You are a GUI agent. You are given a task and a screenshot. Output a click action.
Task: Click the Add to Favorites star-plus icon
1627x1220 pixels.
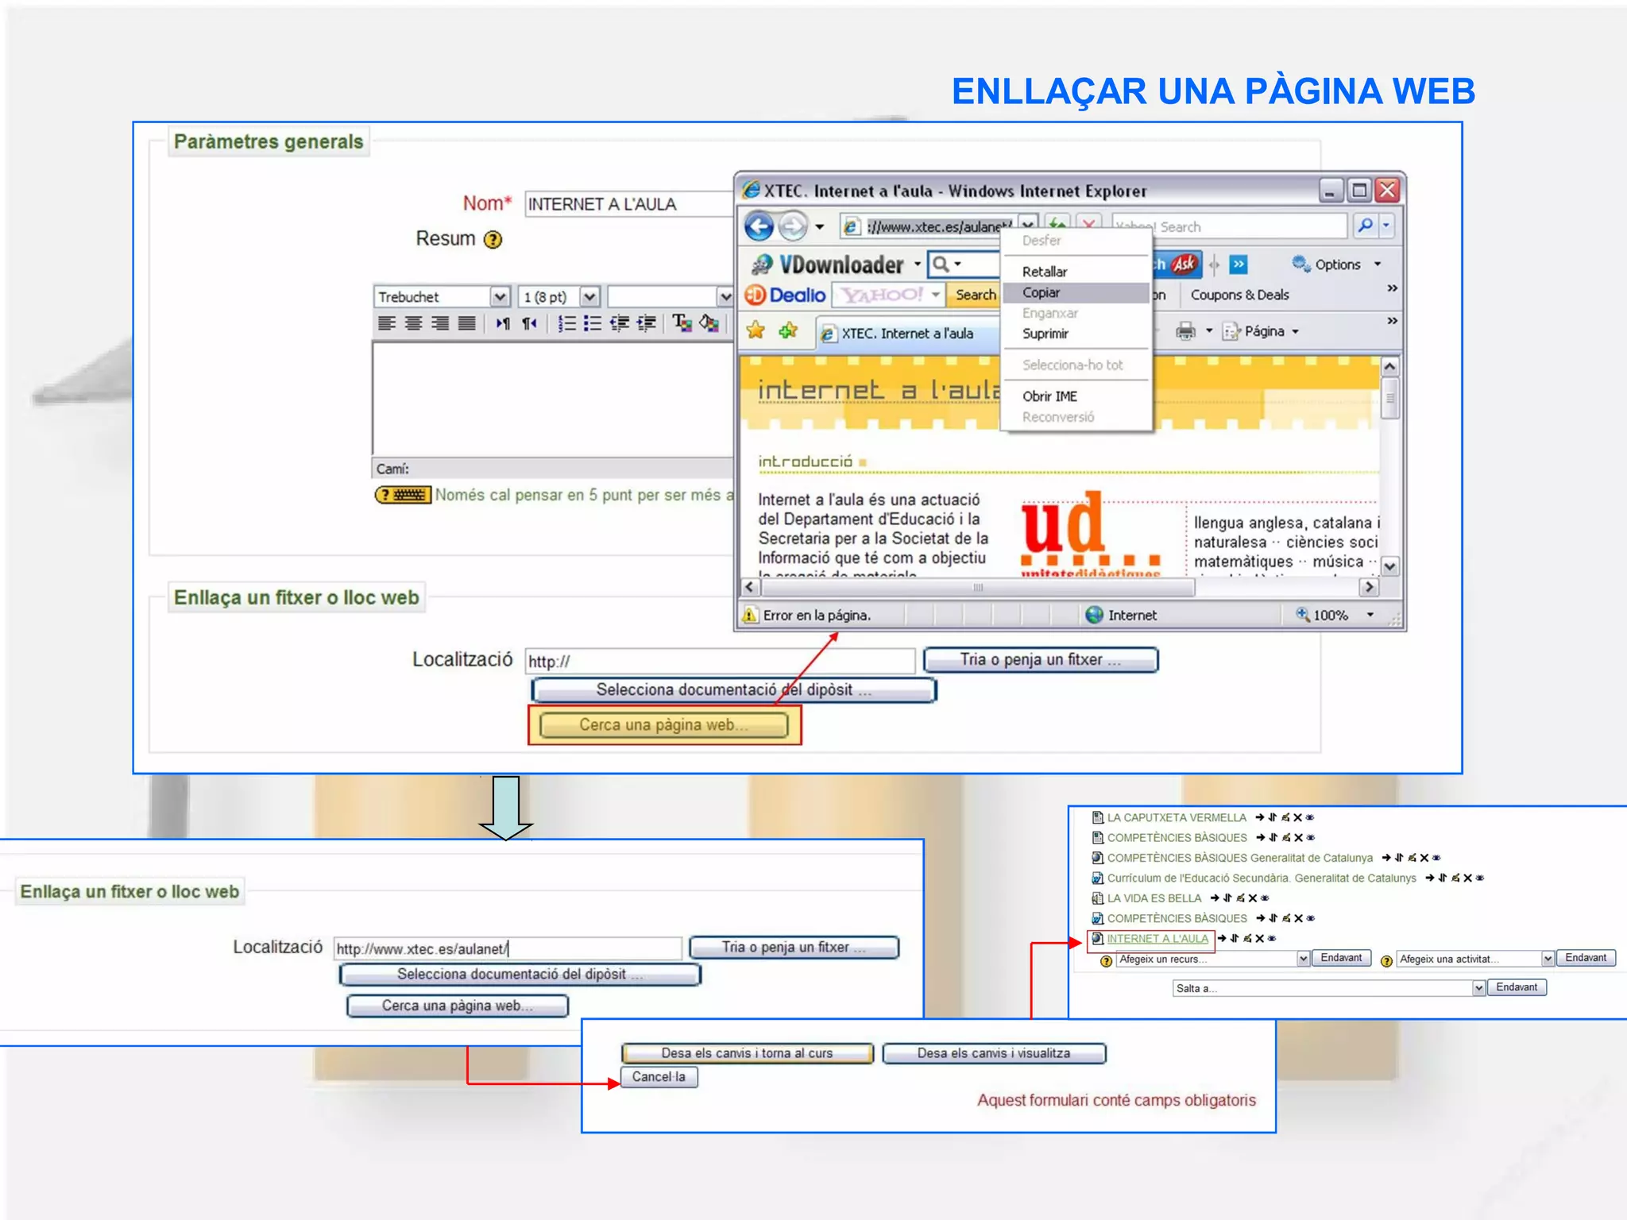788,330
